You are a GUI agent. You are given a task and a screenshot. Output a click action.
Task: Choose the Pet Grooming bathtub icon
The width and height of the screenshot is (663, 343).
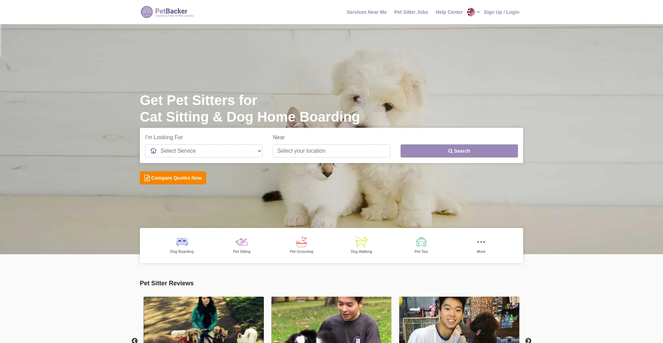[x=301, y=242]
